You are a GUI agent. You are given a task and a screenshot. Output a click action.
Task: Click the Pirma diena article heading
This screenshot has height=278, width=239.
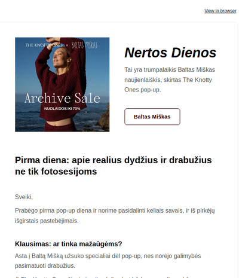coord(114,166)
